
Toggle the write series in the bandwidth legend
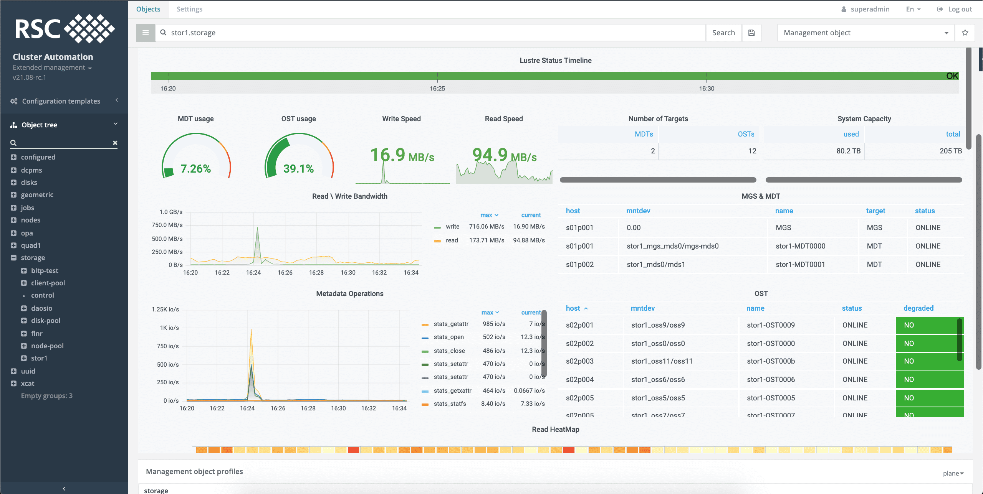click(x=452, y=226)
